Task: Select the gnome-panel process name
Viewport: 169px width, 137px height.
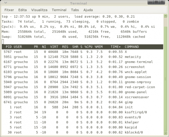Action: (x=136, y=92)
